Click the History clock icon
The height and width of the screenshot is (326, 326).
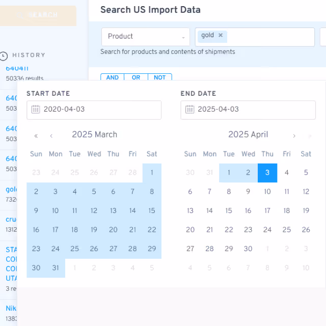4,56
